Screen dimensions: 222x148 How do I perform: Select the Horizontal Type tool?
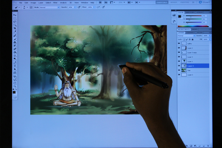tap(15, 66)
